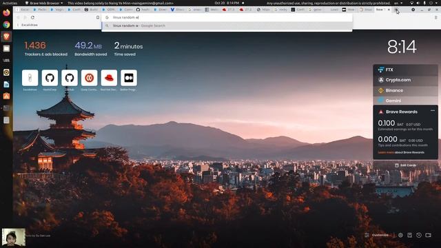Switch to the Packer browser tab
The image size is (441, 248).
point(40,10)
